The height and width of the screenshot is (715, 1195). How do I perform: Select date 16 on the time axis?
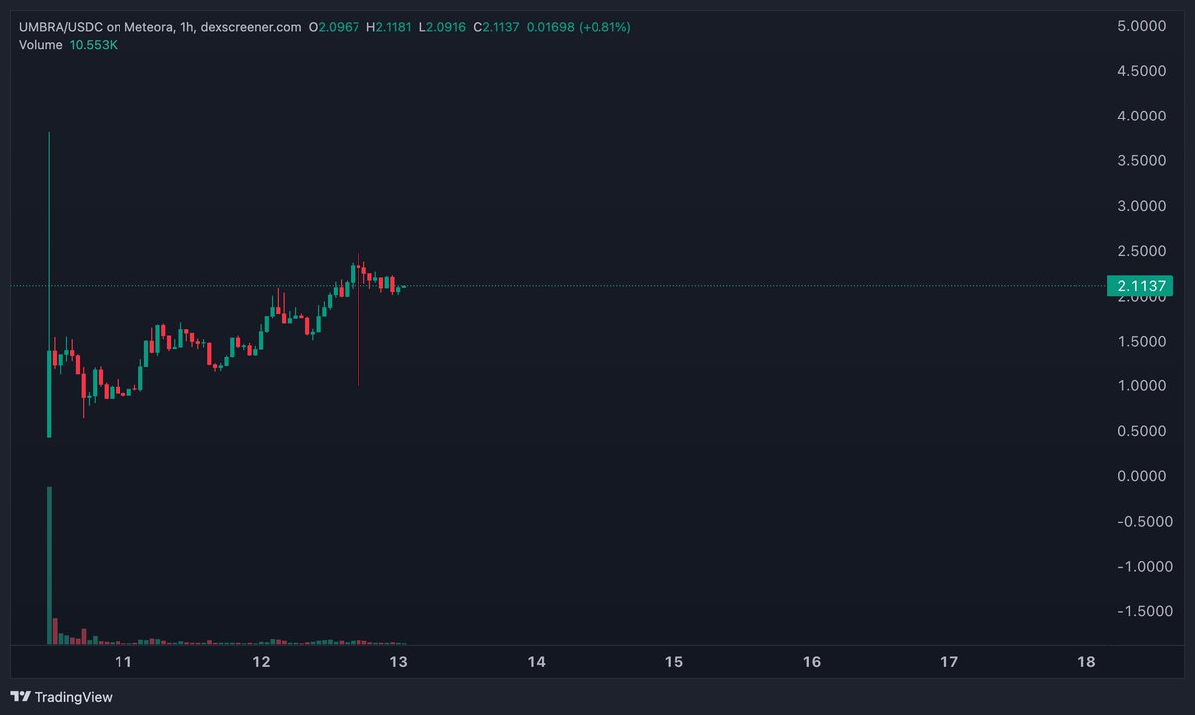812,662
